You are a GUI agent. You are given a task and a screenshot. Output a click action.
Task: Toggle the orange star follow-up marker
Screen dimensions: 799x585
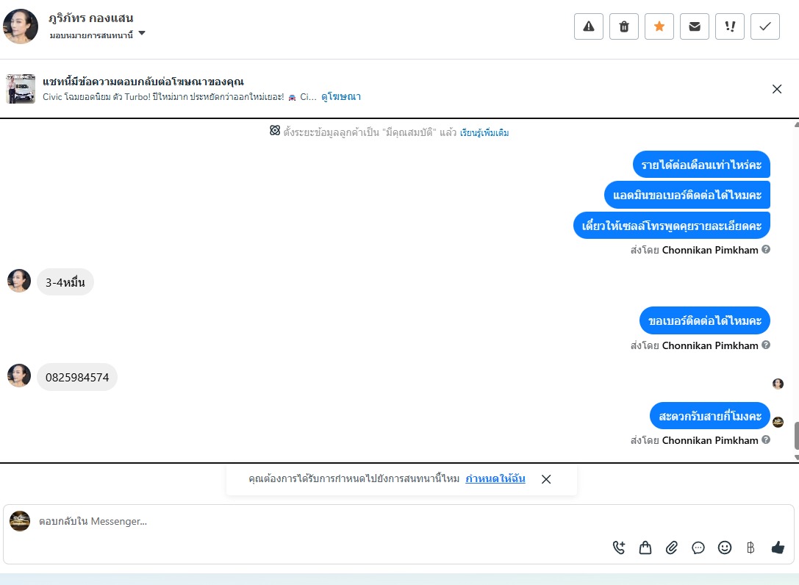click(x=659, y=26)
